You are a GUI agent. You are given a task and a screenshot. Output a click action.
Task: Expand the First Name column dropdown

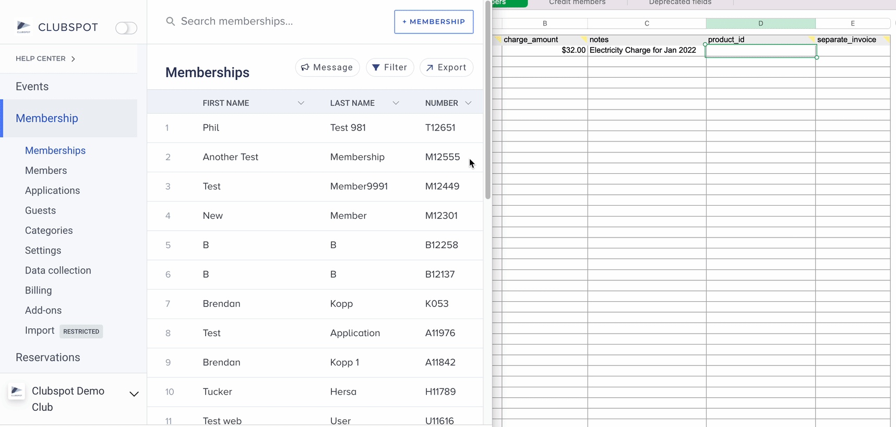click(x=301, y=103)
